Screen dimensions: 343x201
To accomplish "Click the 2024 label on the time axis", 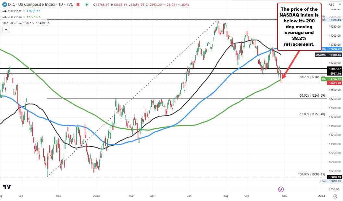I will (x=322, y=196).
